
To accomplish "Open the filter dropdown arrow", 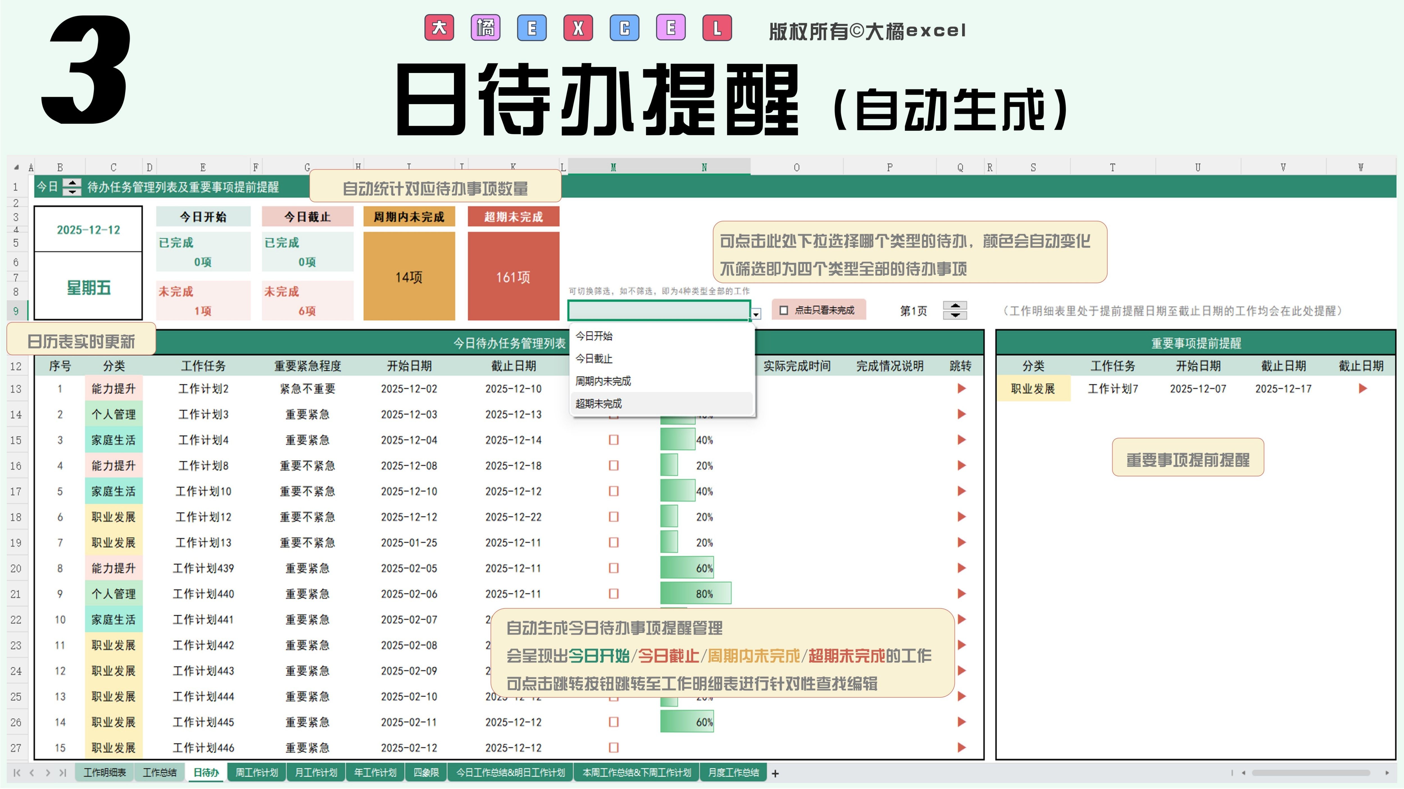I will click(756, 314).
